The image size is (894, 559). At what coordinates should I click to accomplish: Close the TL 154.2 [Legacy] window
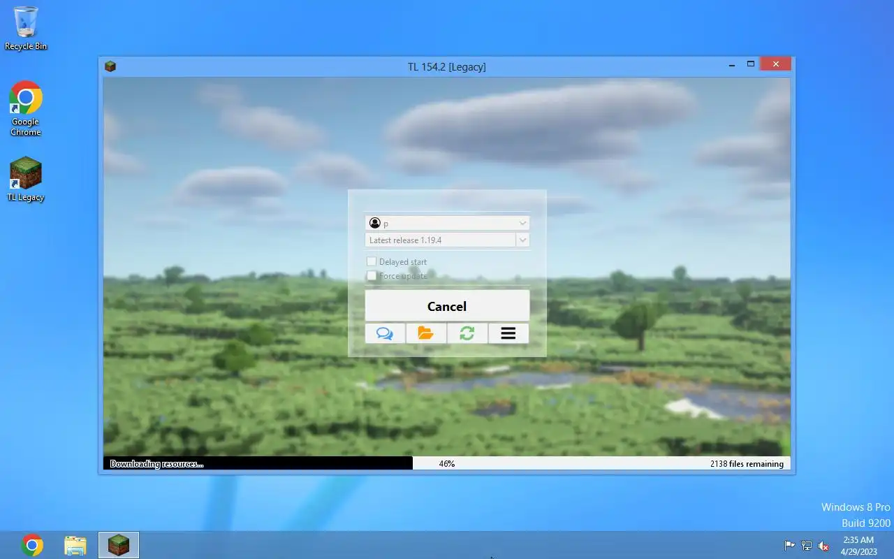pos(776,64)
